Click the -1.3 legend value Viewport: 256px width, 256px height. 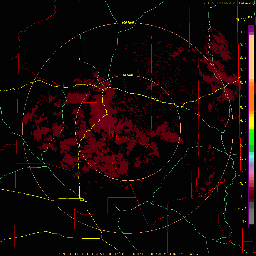pyautogui.click(x=242, y=209)
